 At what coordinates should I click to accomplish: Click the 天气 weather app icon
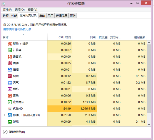10,83
